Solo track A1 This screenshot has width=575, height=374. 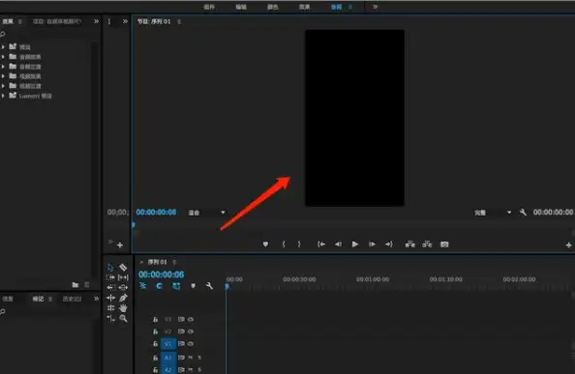click(x=199, y=358)
